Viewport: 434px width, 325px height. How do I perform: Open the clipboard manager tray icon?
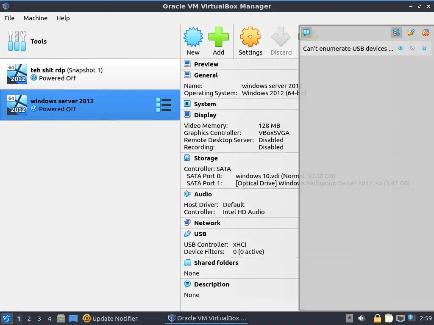[389, 318]
